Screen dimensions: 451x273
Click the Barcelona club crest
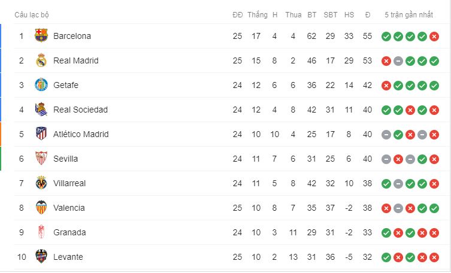coord(41,36)
